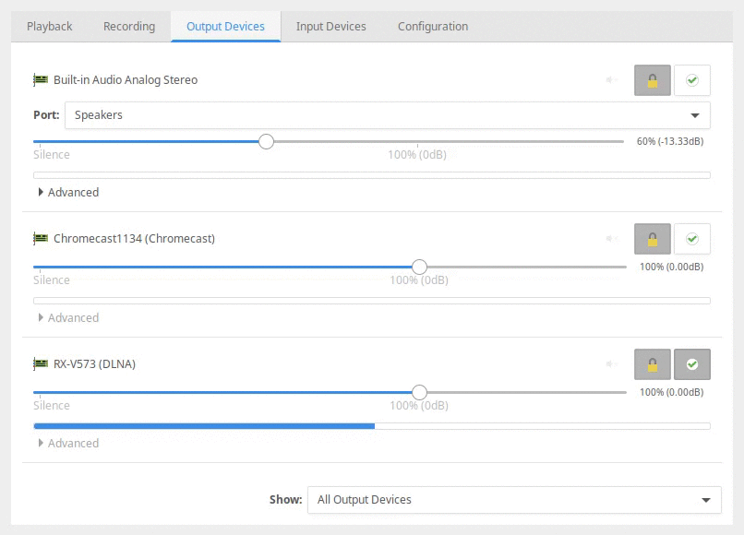Click the Built-in Audio volume slider handle
Image resolution: width=744 pixels, height=535 pixels.
tap(266, 141)
